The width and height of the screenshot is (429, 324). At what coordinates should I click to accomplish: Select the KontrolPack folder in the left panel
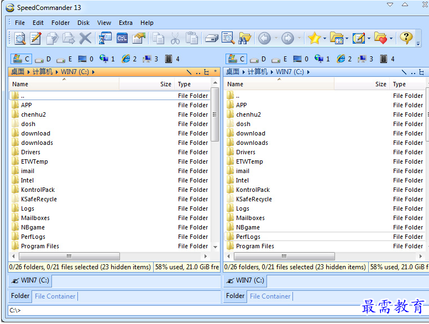pos(109,190)
